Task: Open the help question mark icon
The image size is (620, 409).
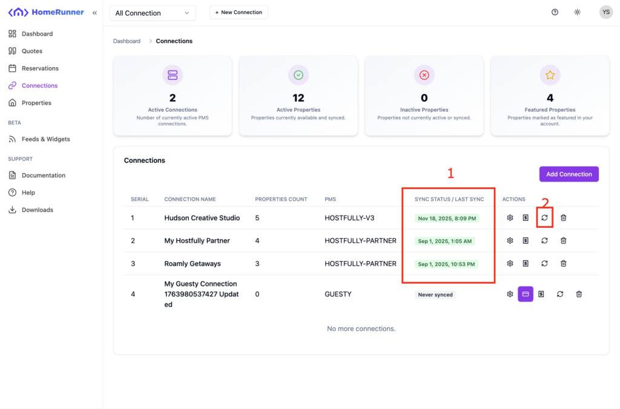Action: 555,12
